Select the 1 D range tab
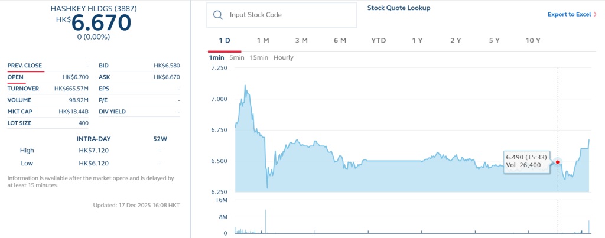The width and height of the screenshot is (605, 238). pyautogui.click(x=225, y=41)
